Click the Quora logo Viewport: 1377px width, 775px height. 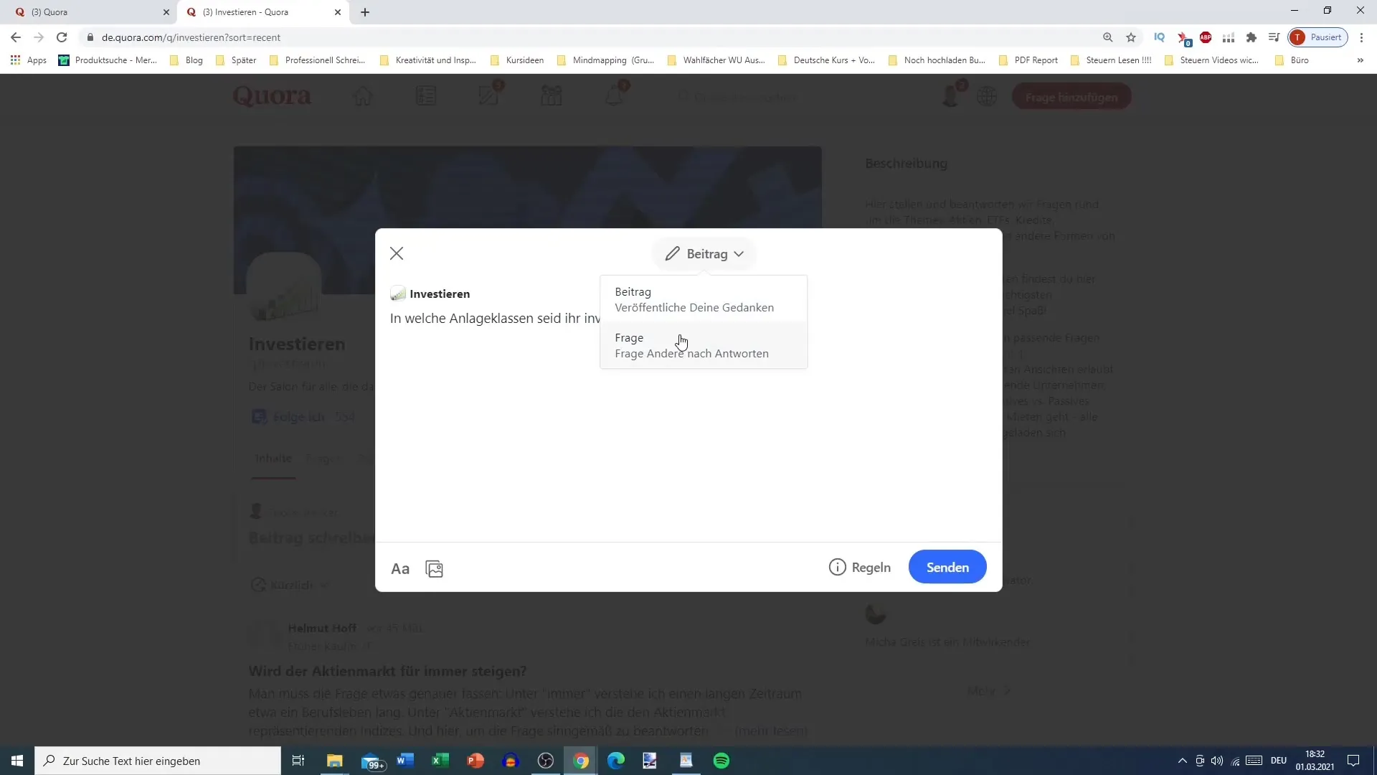pyautogui.click(x=272, y=96)
